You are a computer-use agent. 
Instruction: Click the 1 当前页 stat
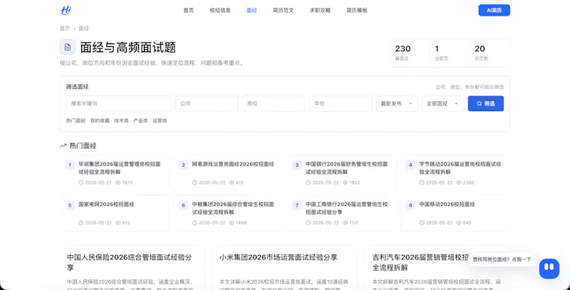click(450, 53)
